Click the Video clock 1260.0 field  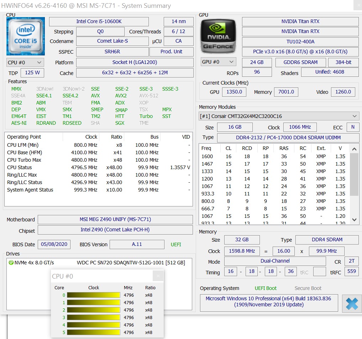click(343, 92)
